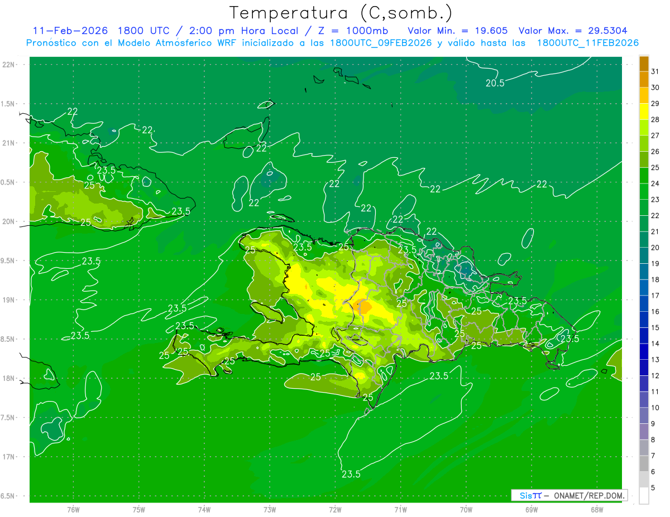The image size is (670, 517).
Task: Click the '21' value on the color scale
Action: 655,231
